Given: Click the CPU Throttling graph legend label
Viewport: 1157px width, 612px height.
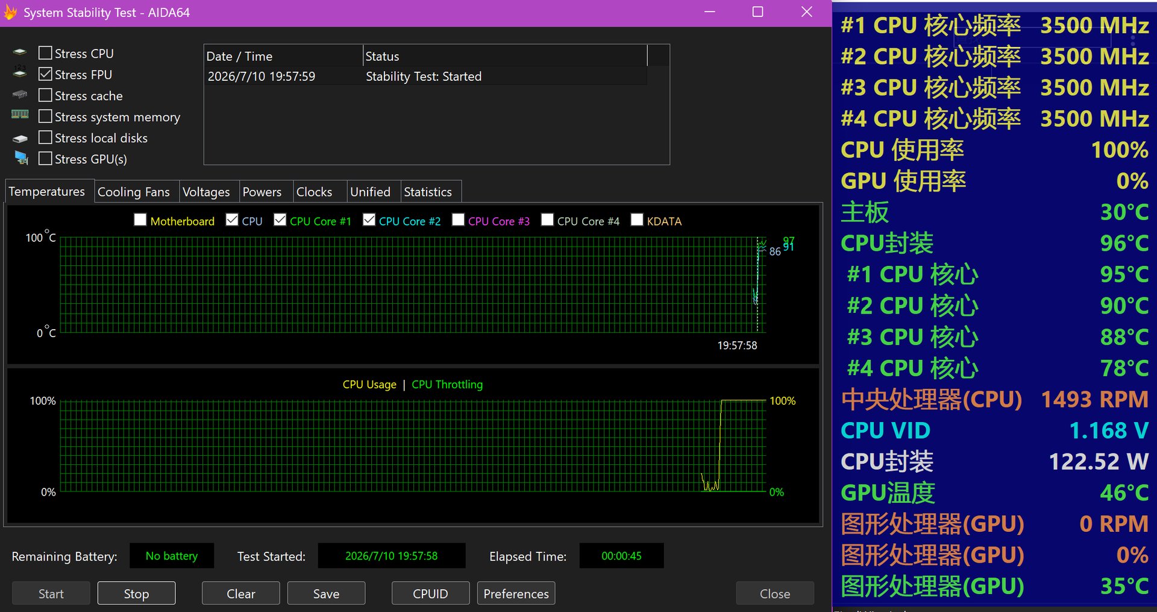Looking at the screenshot, I should (x=447, y=384).
